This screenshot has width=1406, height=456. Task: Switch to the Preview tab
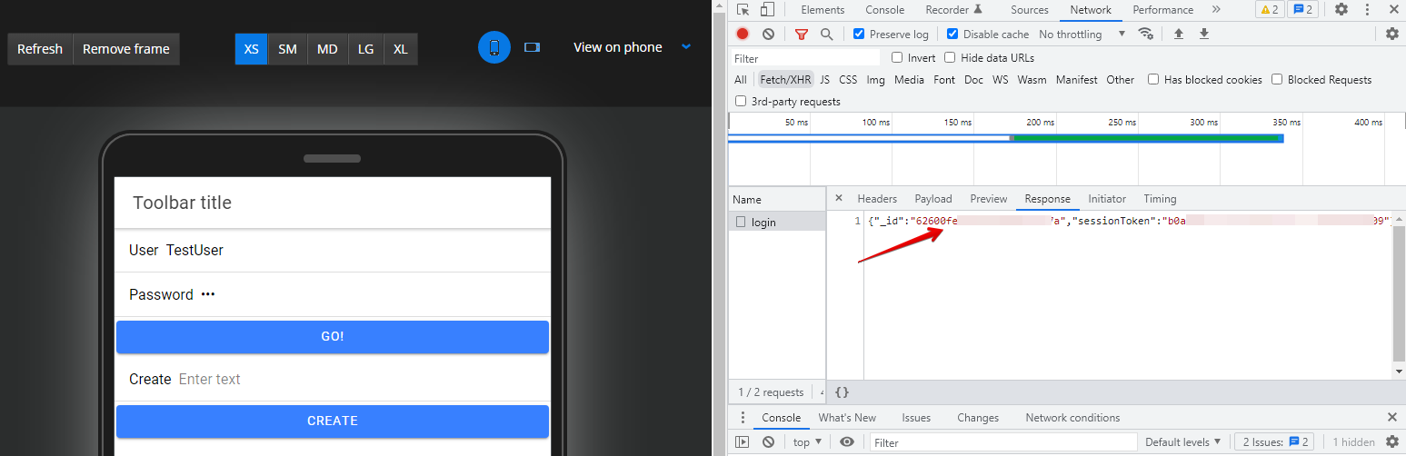pyautogui.click(x=989, y=198)
